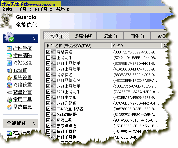Uncheck the 新浪IE通 checkbox

48,120
